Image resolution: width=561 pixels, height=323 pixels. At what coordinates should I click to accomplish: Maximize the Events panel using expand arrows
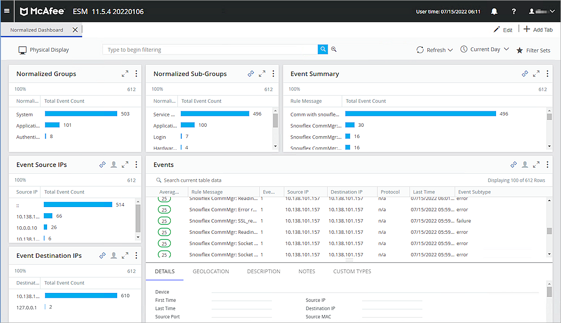[536, 164]
